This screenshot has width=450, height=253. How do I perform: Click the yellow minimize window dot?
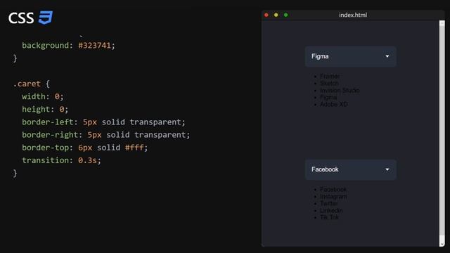point(276,15)
